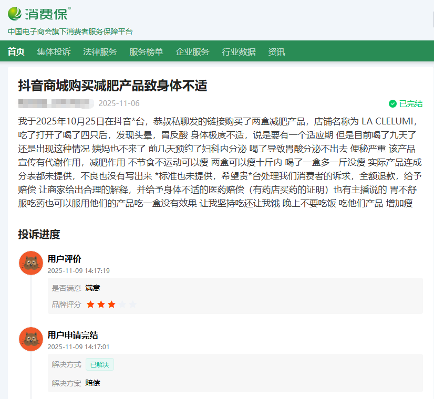
Task: Click the green checkmark icon beside 已完结
Action: (392, 103)
